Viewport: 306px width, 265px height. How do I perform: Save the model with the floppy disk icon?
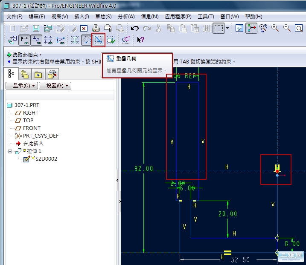36,29
